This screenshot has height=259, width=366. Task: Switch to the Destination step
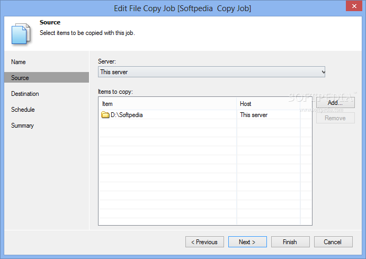[x=25, y=94]
